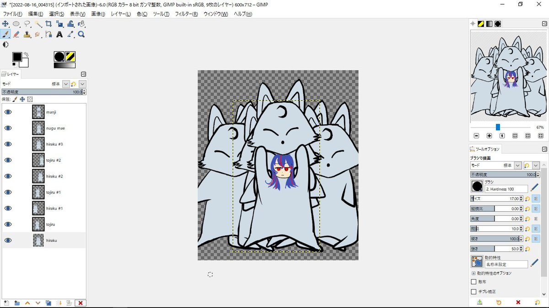Duplicate the selected layer
This screenshot has height=308, width=549.
(48, 303)
